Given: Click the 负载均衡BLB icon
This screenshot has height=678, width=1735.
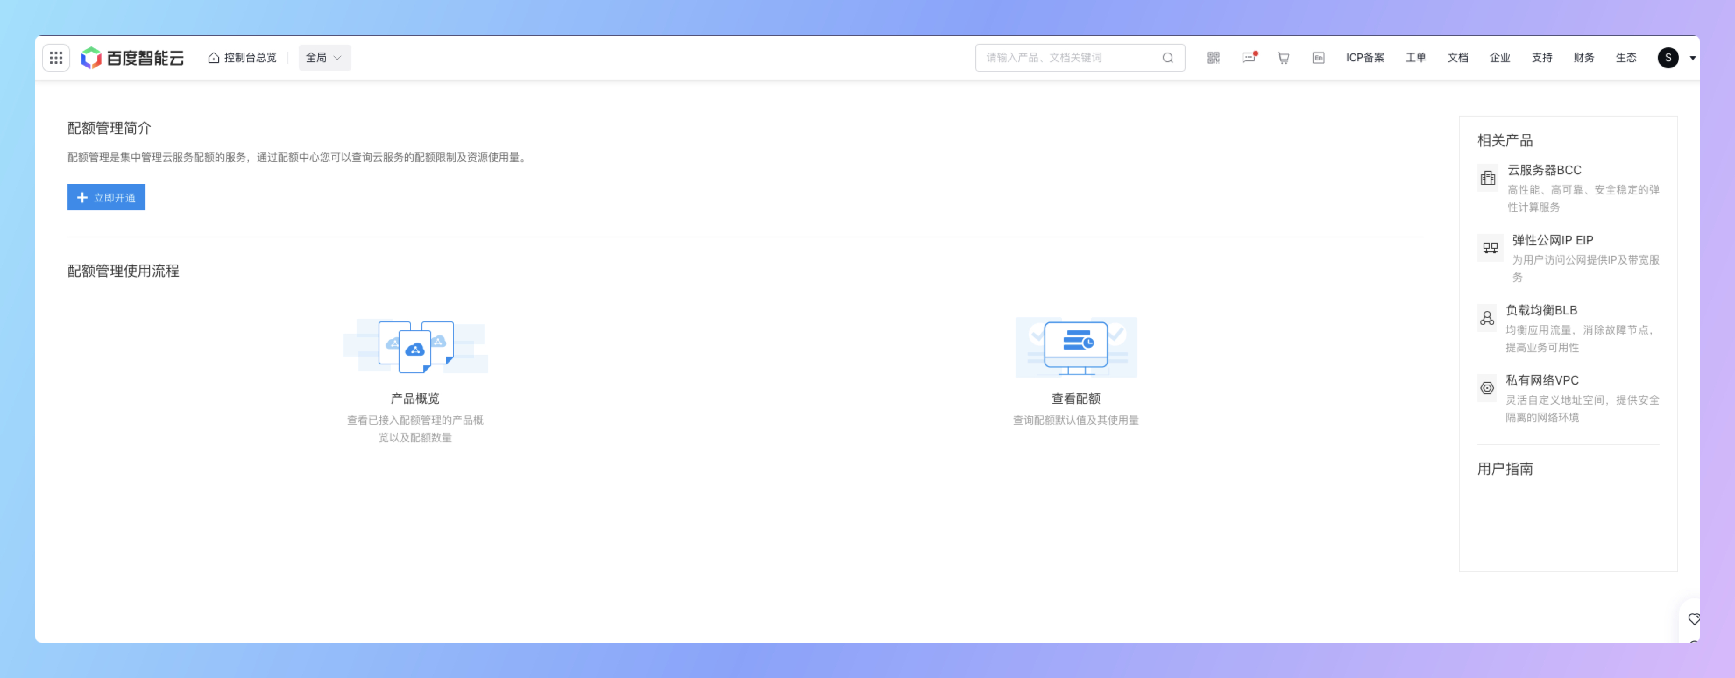Looking at the screenshot, I should pos(1487,318).
